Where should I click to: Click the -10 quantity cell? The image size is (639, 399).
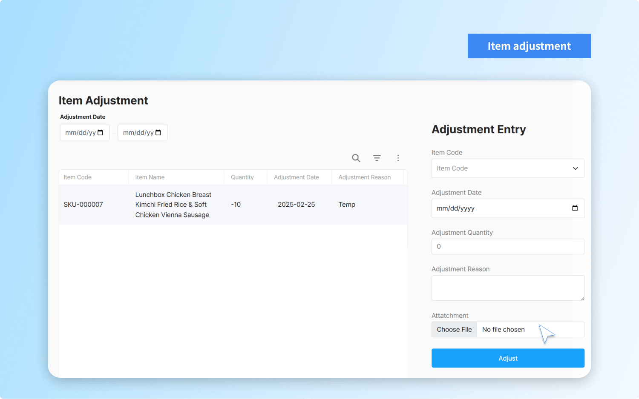point(236,205)
